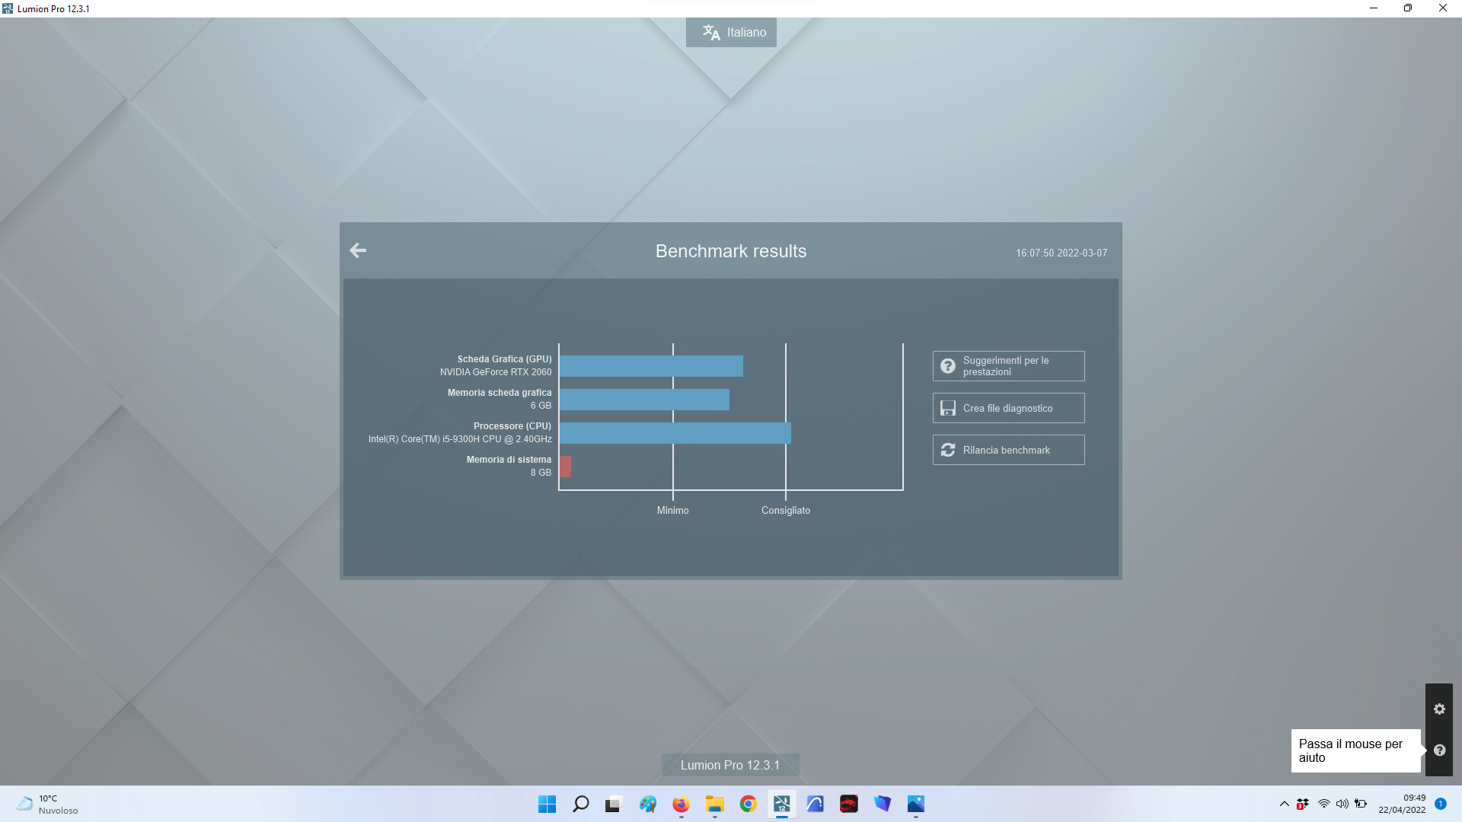Open the weather widget showing Nuvoloso

(47, 804)
